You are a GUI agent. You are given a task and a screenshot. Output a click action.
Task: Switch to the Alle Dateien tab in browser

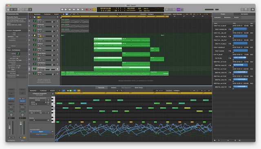(x=244, y=14)
